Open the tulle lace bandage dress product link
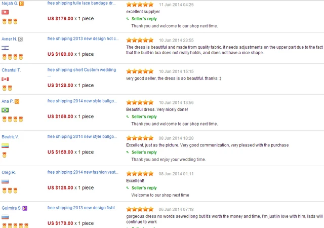Screen dimensions: 324x228 point(82,3)
